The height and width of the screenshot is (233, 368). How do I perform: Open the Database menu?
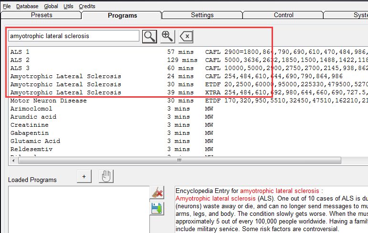(28, 6)
